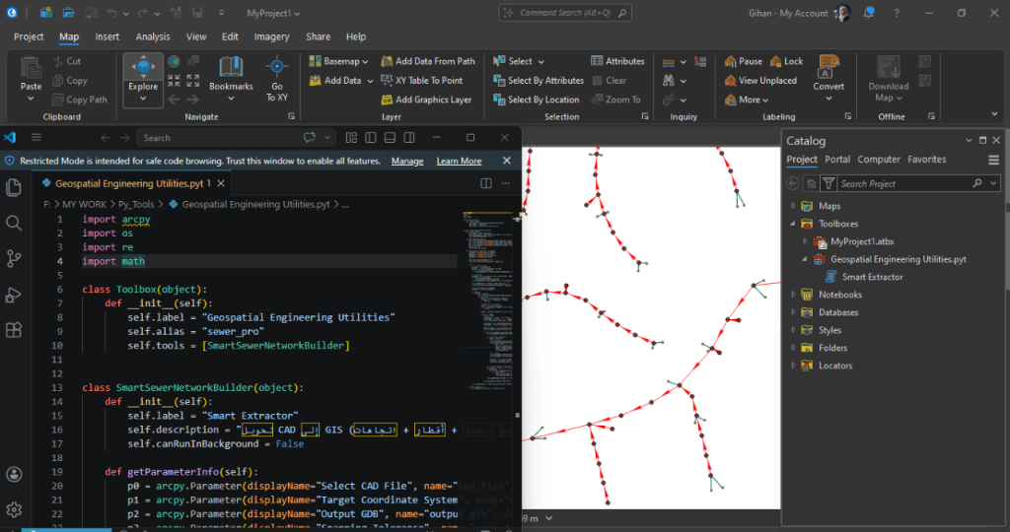Screen dimensions: 1010x532
Task: Click Favorites tab in Catalog
Action: click(x=927, y=159)
